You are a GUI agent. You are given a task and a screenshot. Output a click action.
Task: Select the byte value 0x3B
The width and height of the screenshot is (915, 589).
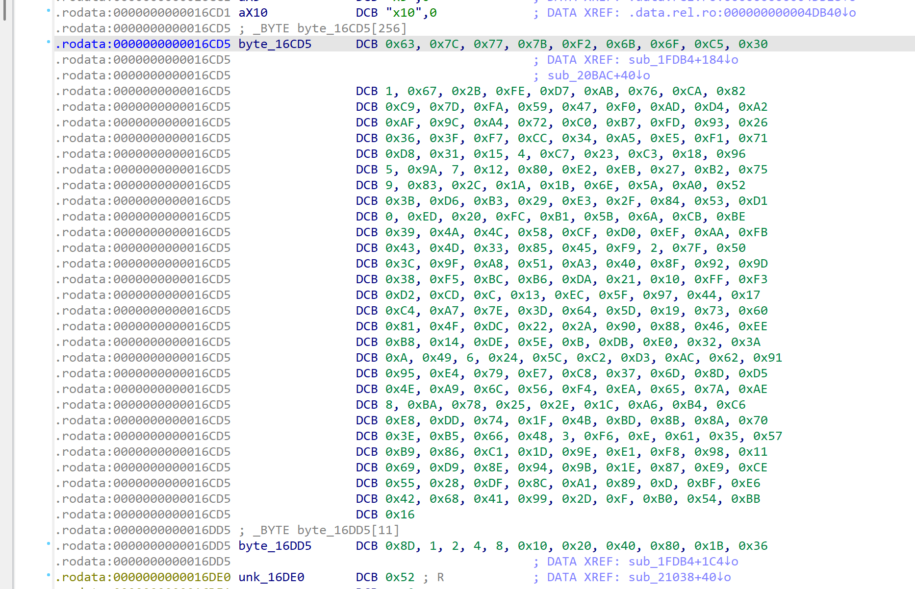(x=400, y=201)
